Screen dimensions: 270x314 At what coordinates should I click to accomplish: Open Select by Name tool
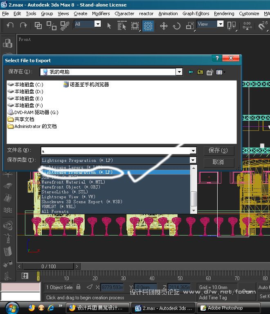(122, 26)
